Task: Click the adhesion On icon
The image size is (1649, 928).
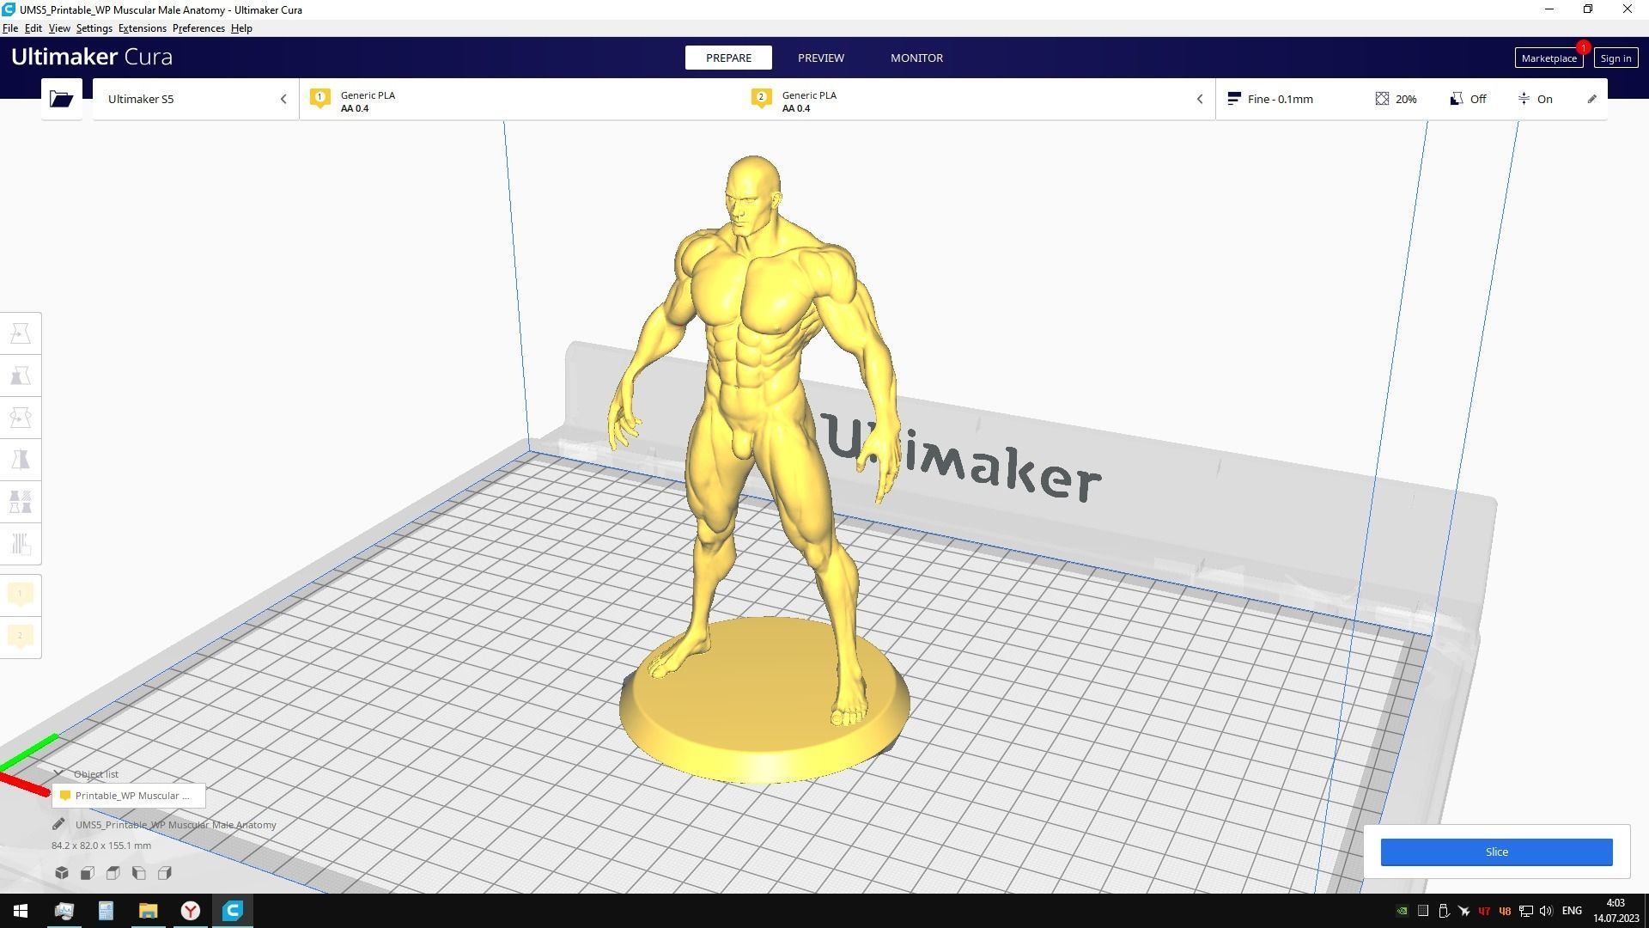Action: click(x=1524, y=99)
